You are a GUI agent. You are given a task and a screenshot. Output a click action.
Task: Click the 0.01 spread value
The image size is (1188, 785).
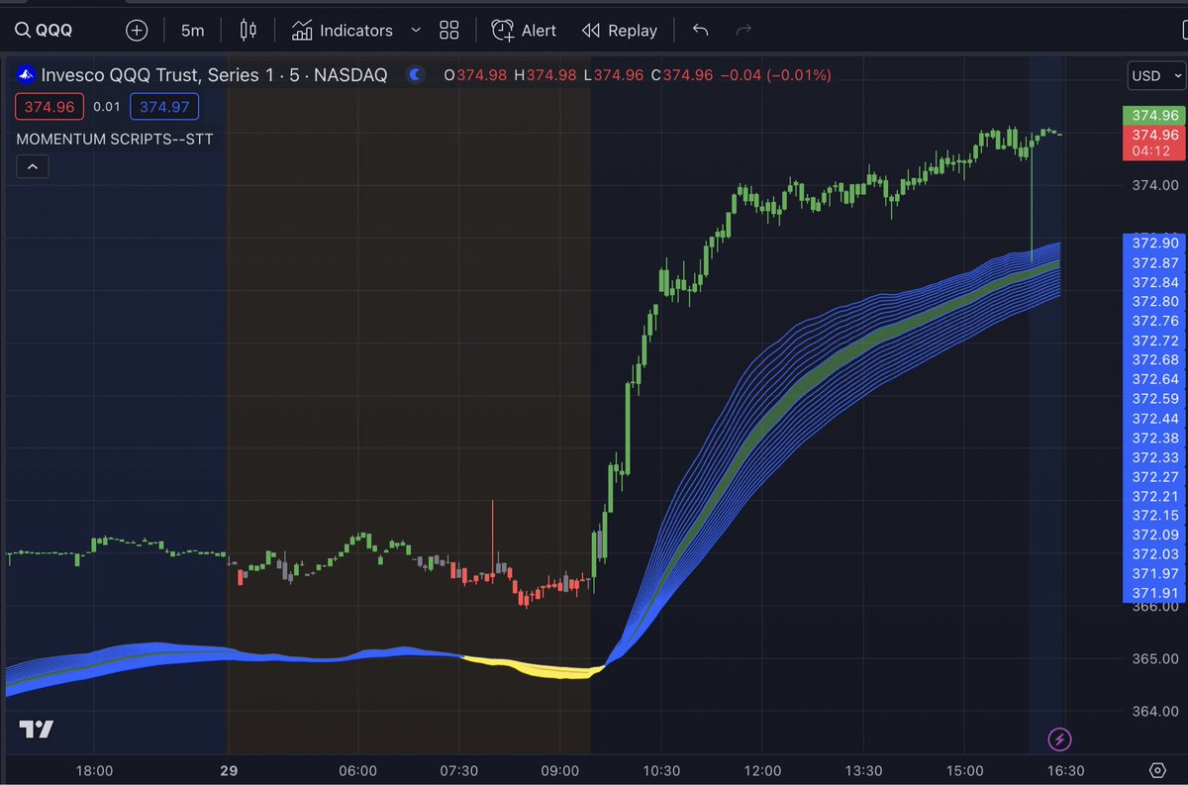tap(106, 107)
